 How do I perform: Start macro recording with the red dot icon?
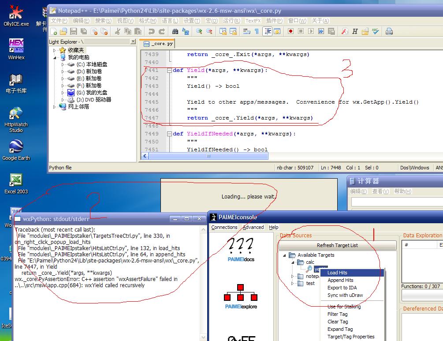click(x=290, y=31)
